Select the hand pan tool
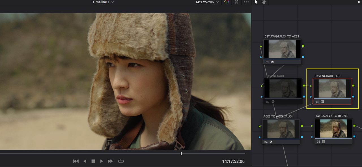362x167 pixels. coord(264,2)
